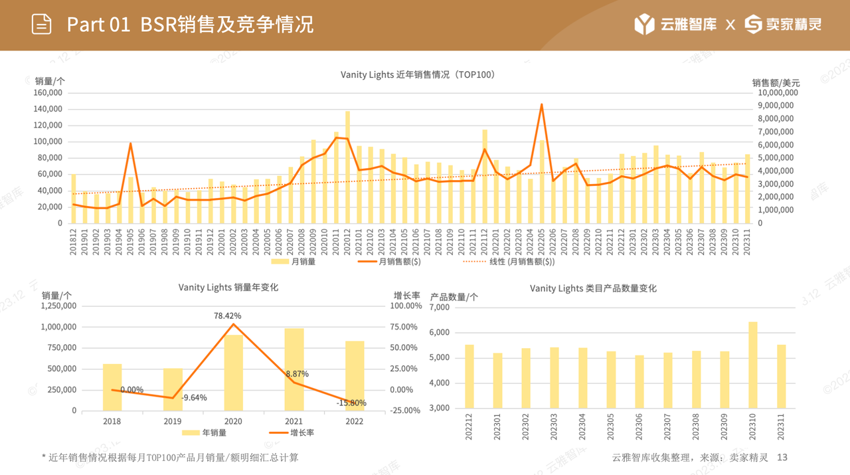Click the 202012 monthly sales peak bar
Viewport: 850px width, 475px height.
(x=347, y=167)
